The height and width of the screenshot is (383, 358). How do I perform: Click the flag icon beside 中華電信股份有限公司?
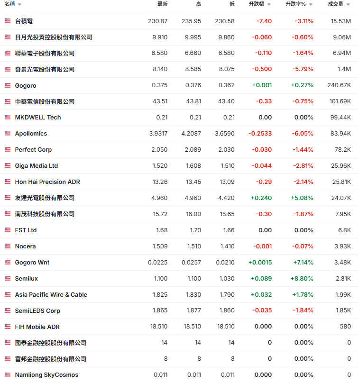[x=8, y=101]
